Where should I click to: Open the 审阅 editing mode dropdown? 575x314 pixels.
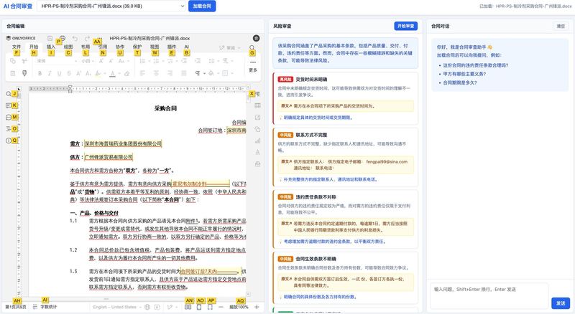[230, 47]
